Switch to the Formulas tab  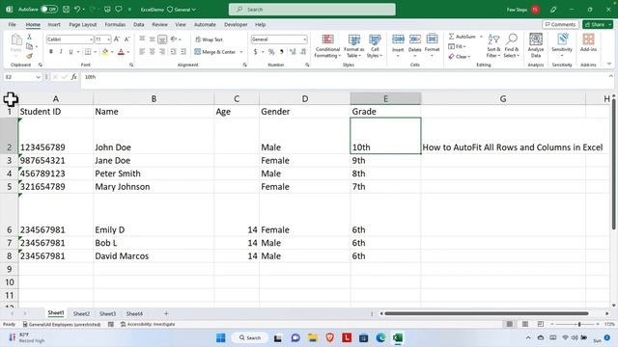tap(115, 25)
